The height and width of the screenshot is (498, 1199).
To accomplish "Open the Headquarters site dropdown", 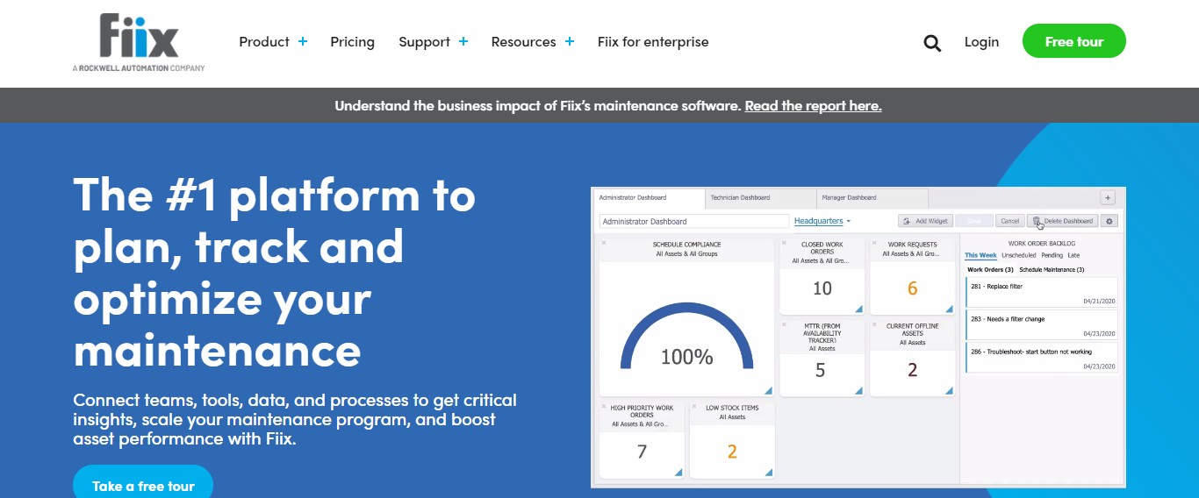I will point(822,221).
